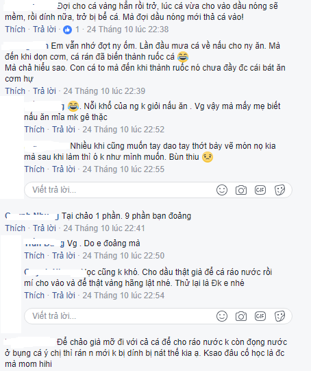Open timestamp 24 Tháng 10 lúc 22:50
Screen dimensions: 311x371
tap(123, 256)
